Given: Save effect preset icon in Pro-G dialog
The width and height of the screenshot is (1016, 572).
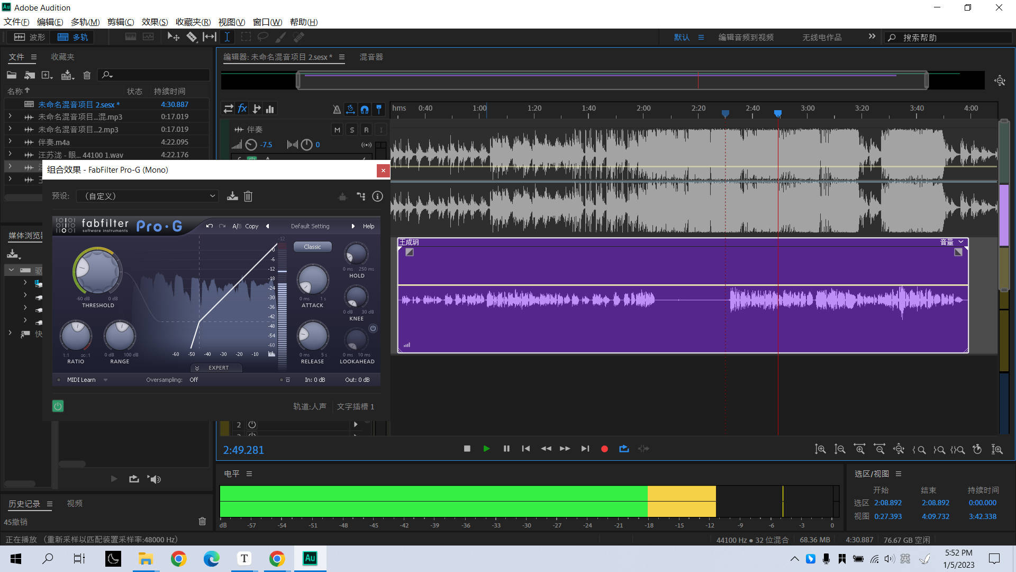Looking at the screenshot, I should pyautogui.click(x=232, y=196).
